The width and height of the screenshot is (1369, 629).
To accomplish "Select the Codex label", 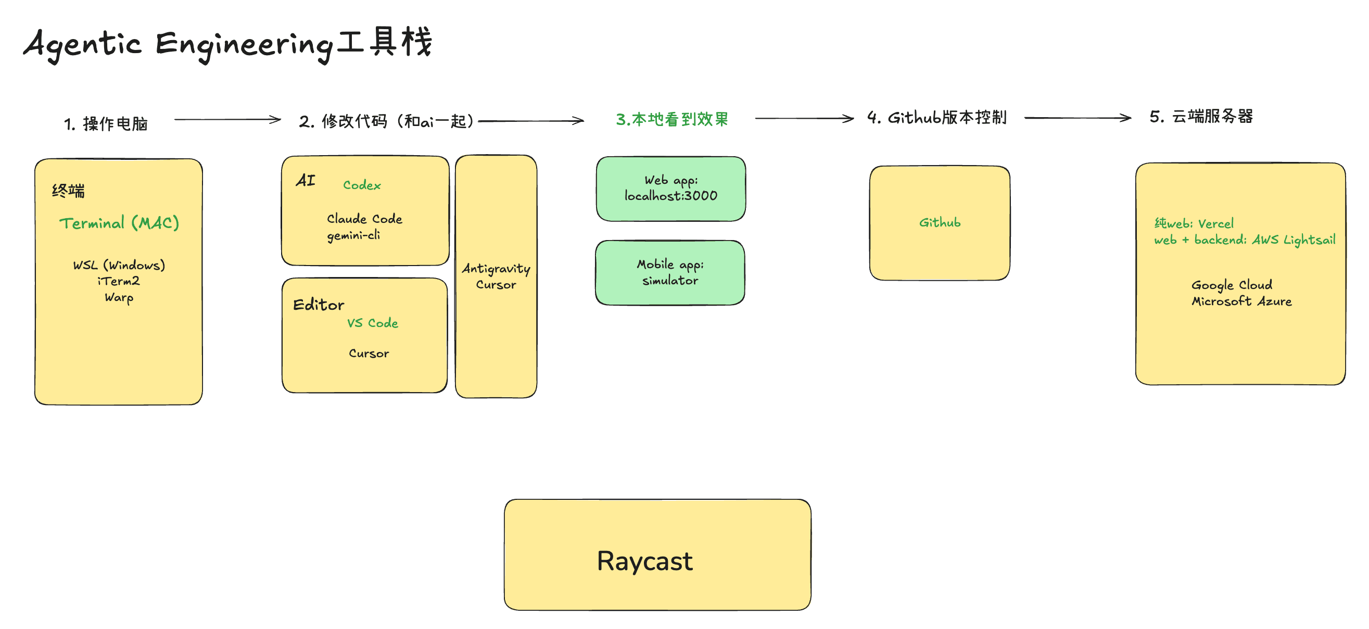I will 362,184.
